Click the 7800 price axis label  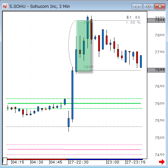point(160,35)
